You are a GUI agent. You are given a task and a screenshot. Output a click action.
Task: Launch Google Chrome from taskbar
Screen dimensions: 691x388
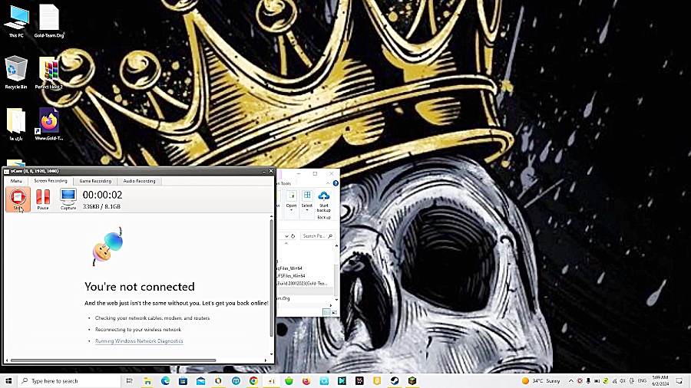click(253, 381)
